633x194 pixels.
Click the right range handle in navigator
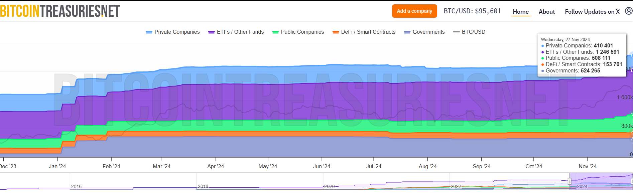[x=632, y=181]
